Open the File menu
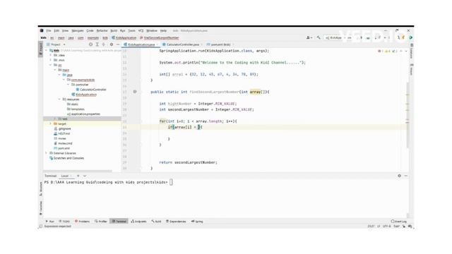452x254 pixels. (x=49, y=30)
